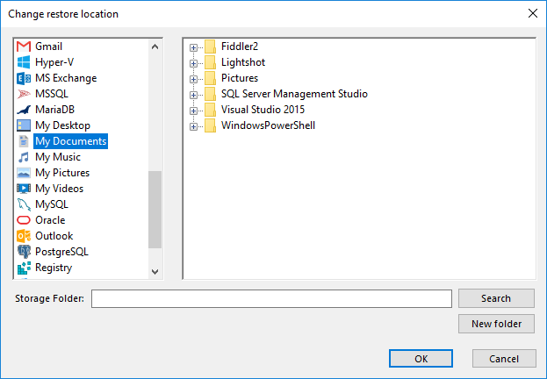Click the Hyper-V Windows logo icon
Screen dimensions: 547x379
click(24, 62)
